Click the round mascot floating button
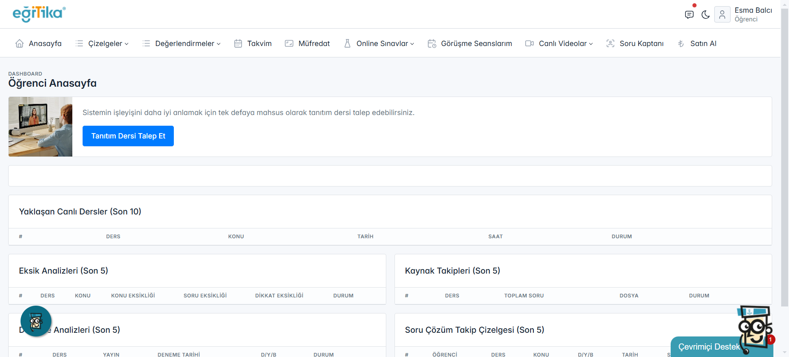This screenshot has height=357, width=789. [x=36, y=321]
